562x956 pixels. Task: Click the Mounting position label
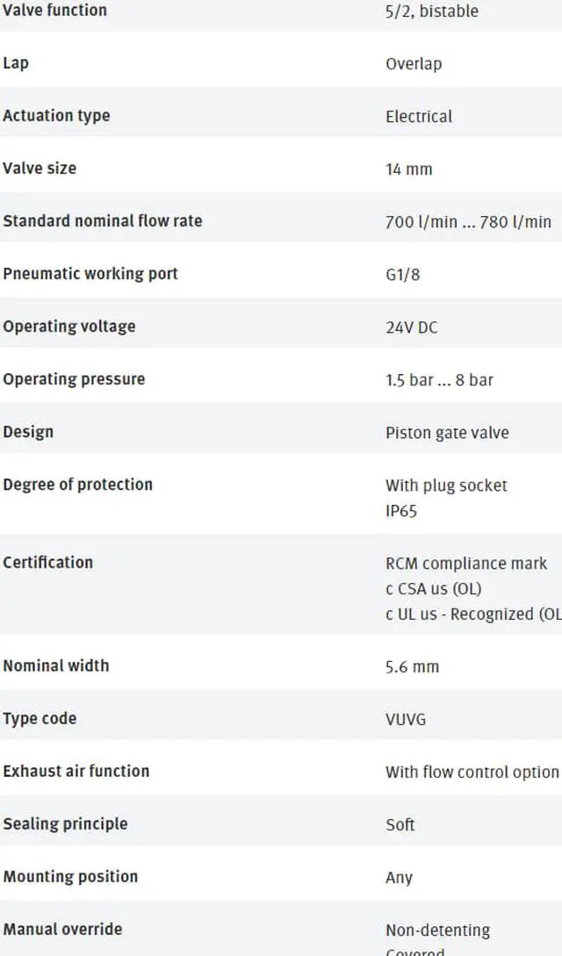pyautogui.click(x=70, y=877)
